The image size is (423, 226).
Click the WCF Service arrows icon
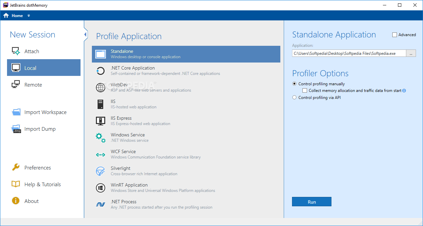(101, 154)
